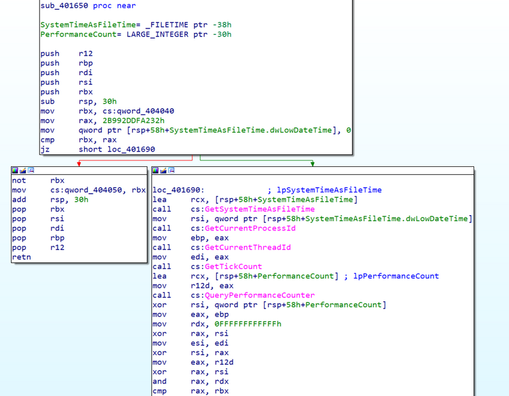
Task: Click the 'mov ebp, eax' instruction
Action: click(x=191, y=238)
